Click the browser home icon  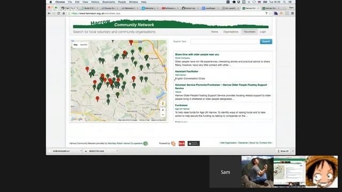pyautogui.click(x=64, y=13)
